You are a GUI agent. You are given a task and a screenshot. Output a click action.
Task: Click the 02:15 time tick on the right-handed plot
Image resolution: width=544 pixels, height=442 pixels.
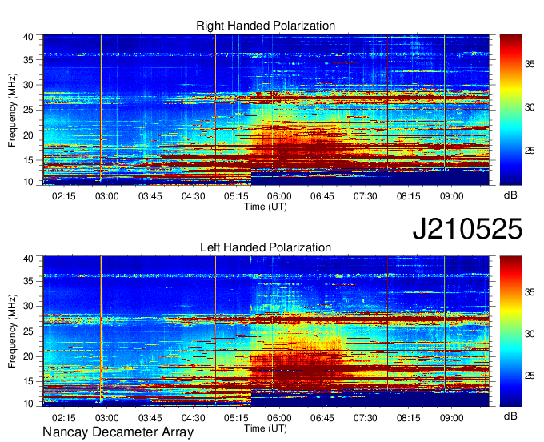pos(63,196)
